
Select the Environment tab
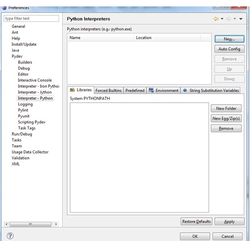click(164, 91)
